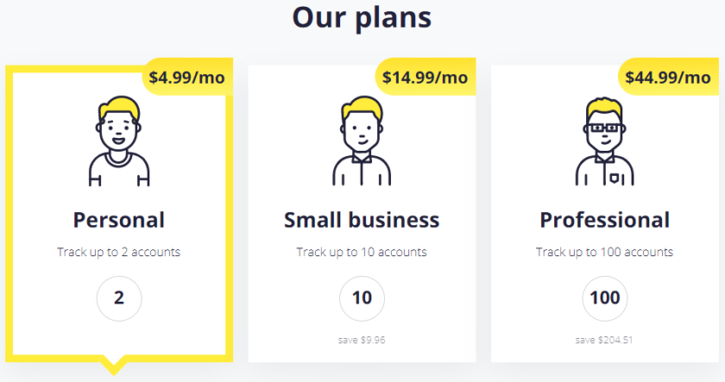The height and width of the screenshot is (382, 725).
Task: Click the Personal plan smiling avatar icon
Action: (119, 141)
